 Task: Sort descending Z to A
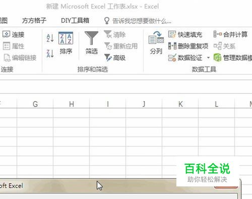(x=50, y=53)
